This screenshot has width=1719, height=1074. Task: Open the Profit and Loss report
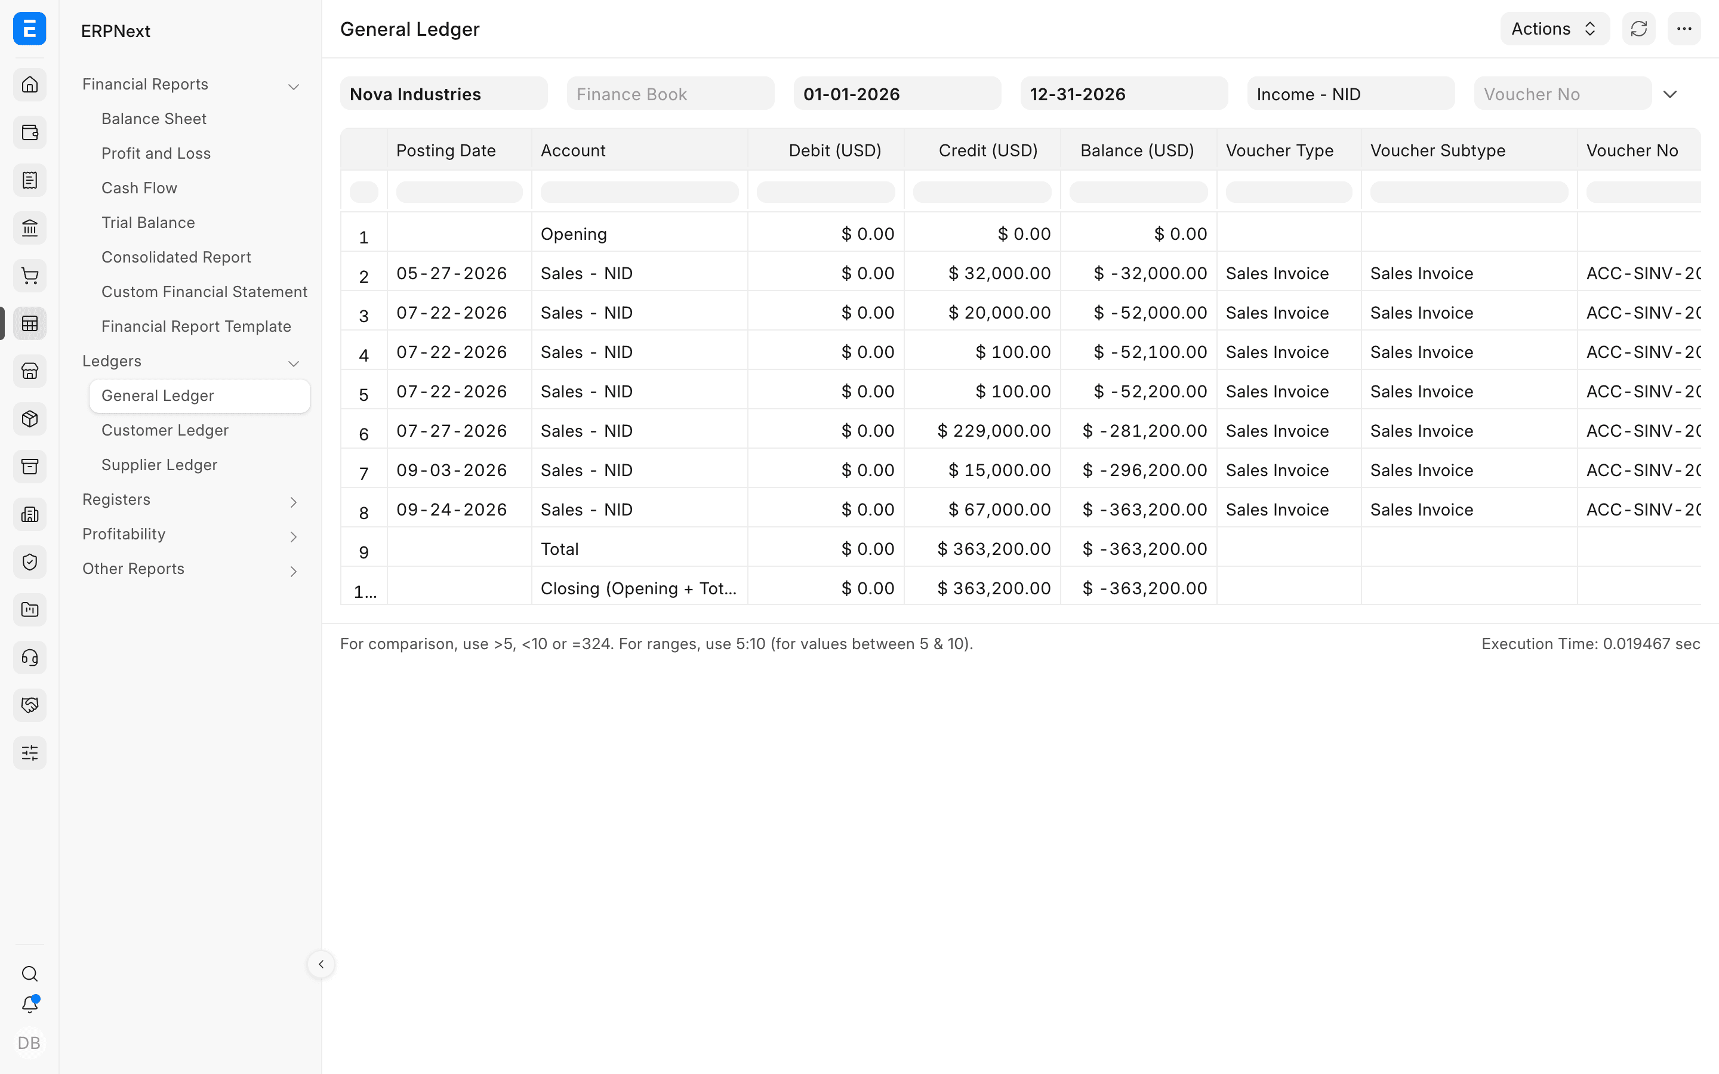156,153
